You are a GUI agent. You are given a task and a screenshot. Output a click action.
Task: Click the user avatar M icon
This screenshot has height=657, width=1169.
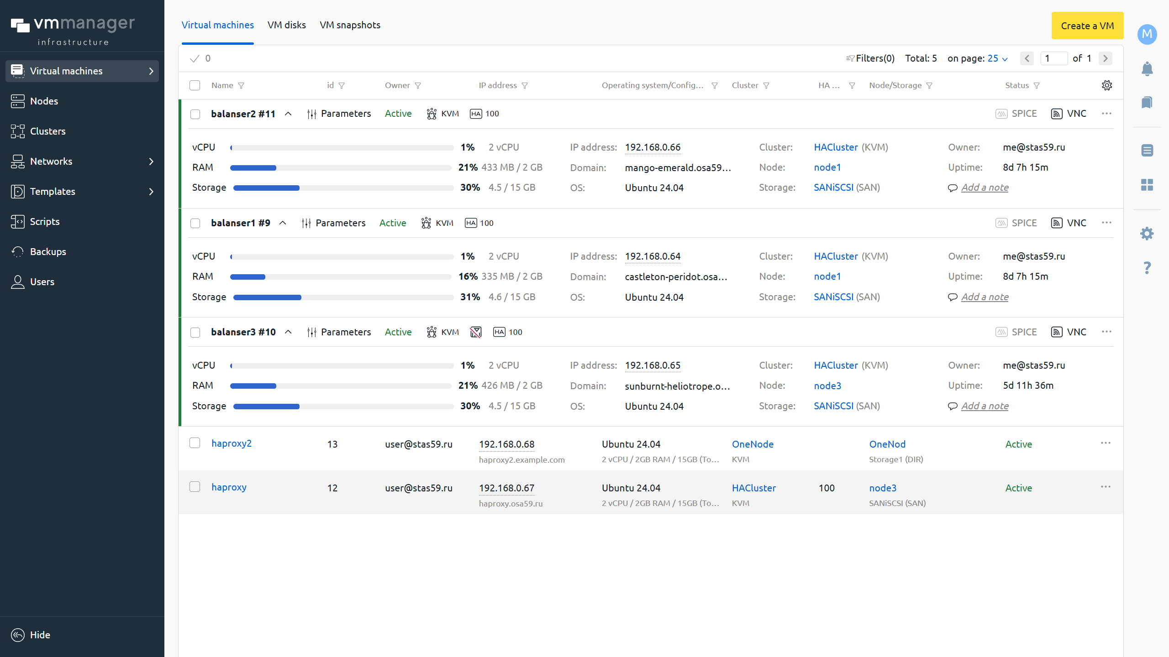click(1147, 34)
